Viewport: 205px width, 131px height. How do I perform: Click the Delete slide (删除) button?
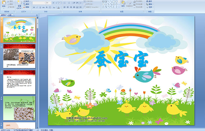pyautogui.click(x=26, y=7)
